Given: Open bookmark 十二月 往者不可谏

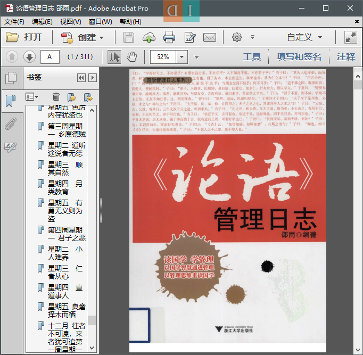Looking at the screenshot, I should point(67,337).
